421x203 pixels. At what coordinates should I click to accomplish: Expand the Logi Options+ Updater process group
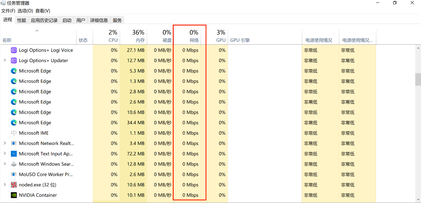pyautogui.click(x=5, y=60)
